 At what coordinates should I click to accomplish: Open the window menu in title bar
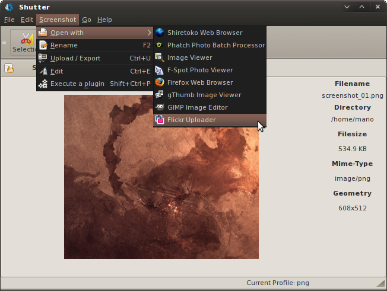tap(8, 7)
